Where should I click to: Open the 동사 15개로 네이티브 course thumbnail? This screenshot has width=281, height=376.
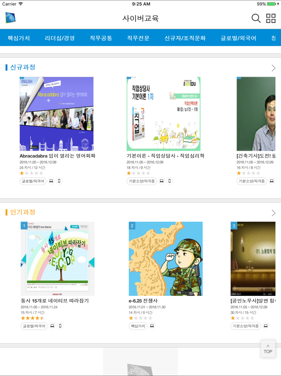tap(58, 259)
